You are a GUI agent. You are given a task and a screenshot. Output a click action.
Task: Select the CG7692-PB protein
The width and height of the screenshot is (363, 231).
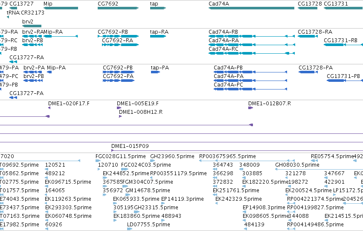click(x=119, y=72)
